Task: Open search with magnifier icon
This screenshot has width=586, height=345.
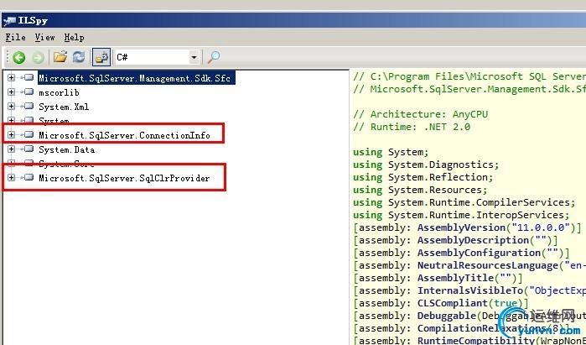Action: point(214,57)
